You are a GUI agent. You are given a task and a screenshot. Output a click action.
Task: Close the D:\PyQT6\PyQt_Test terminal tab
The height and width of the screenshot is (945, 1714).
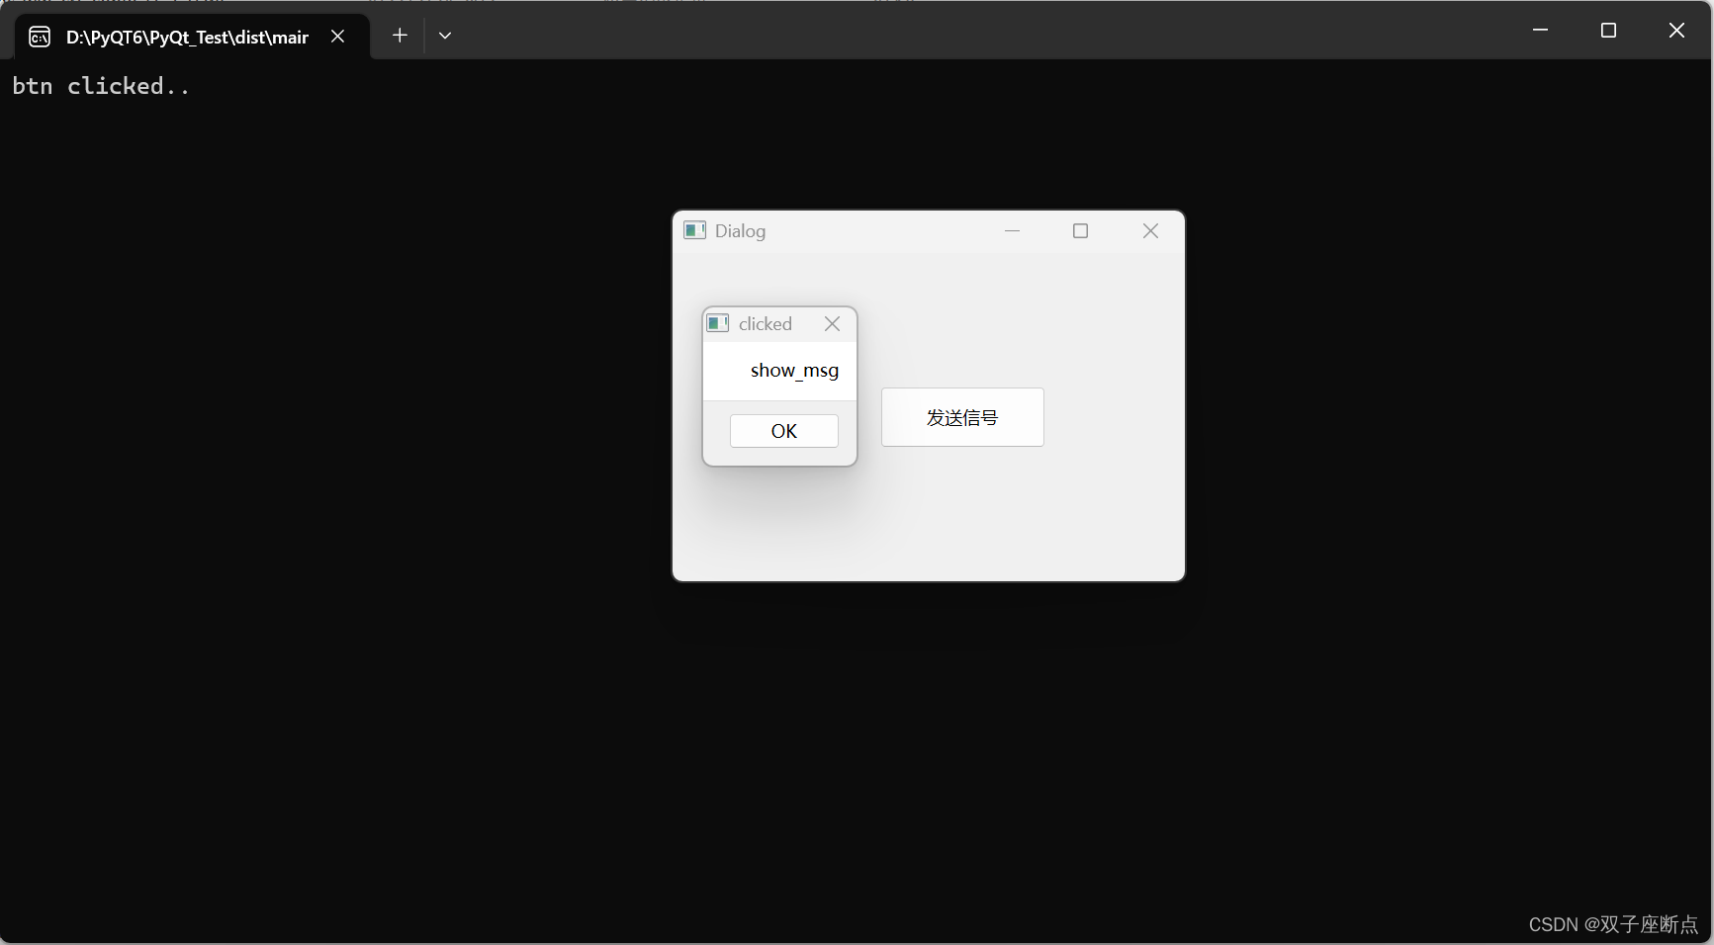[x=337, y=37]
